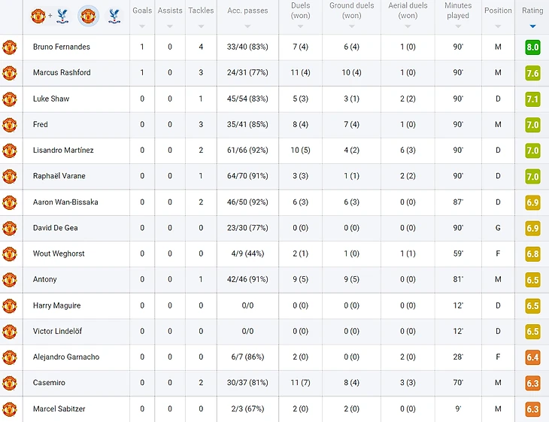Sort table by Goals arrow
Image resolution: width=549 pixels, height=422 pixels.
pyautogui.click(x=142, y=26)
